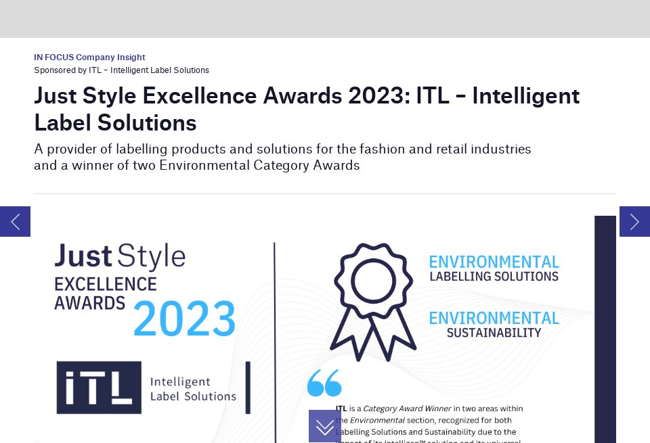The width and height of the screenshot is (650, 443).
Task: Expand content using the downward chevron button
Action: [x=325, y=426]
